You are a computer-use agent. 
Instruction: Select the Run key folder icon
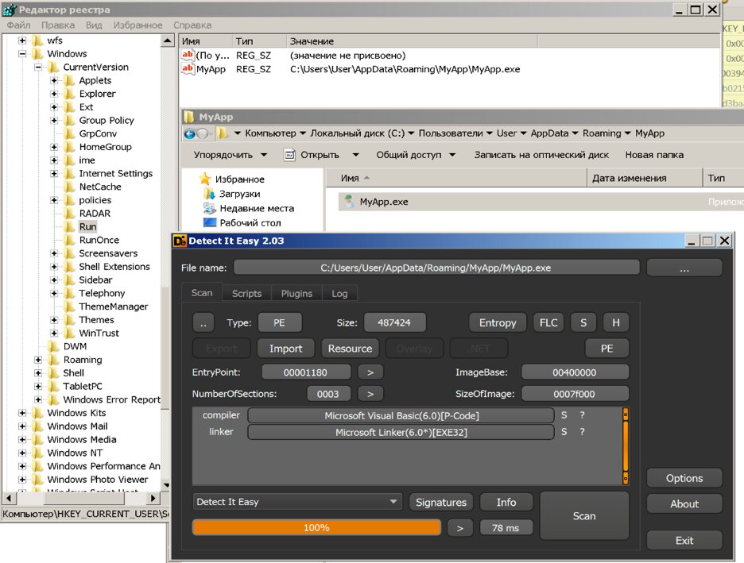pos(69,227)
